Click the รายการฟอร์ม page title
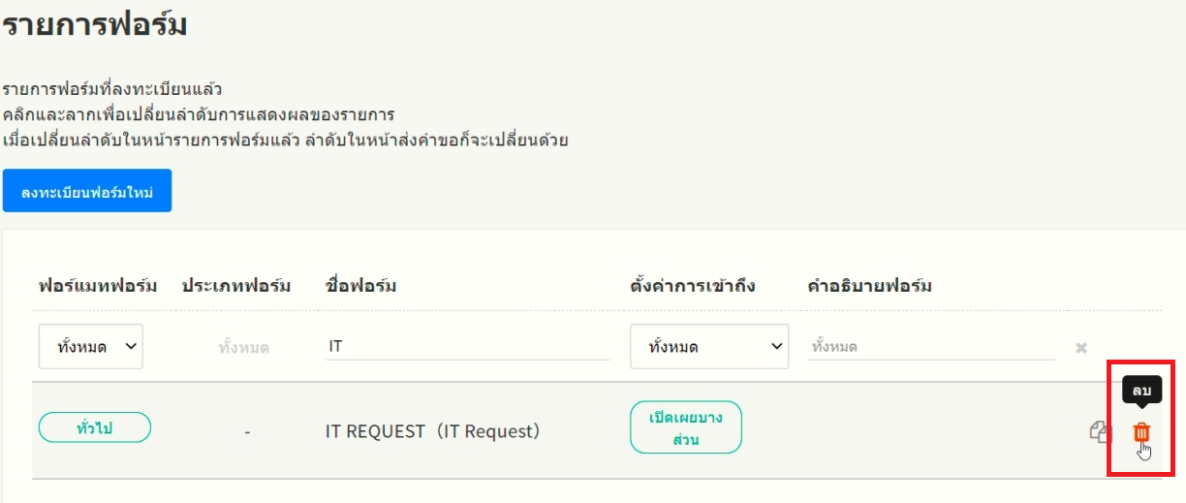 click(x=94, y=24)
